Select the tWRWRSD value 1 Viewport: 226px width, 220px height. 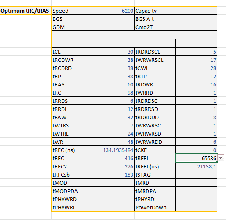coord(196,134)
